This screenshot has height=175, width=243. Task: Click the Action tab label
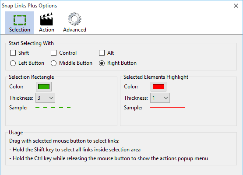(46, 30)
